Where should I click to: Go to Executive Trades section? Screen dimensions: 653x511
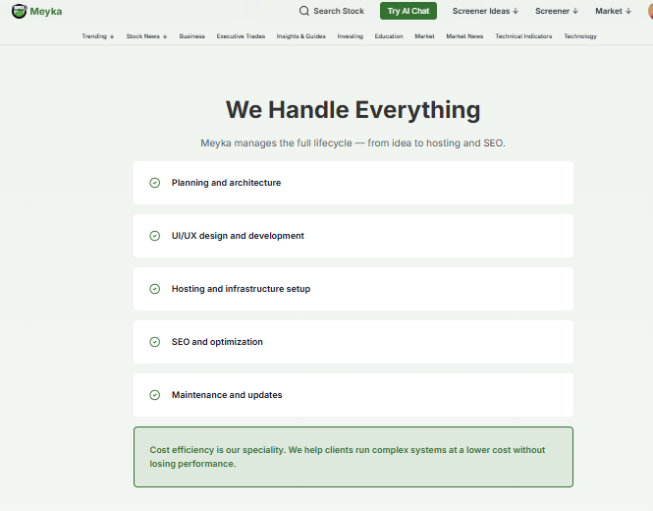[x=241, y=36]
